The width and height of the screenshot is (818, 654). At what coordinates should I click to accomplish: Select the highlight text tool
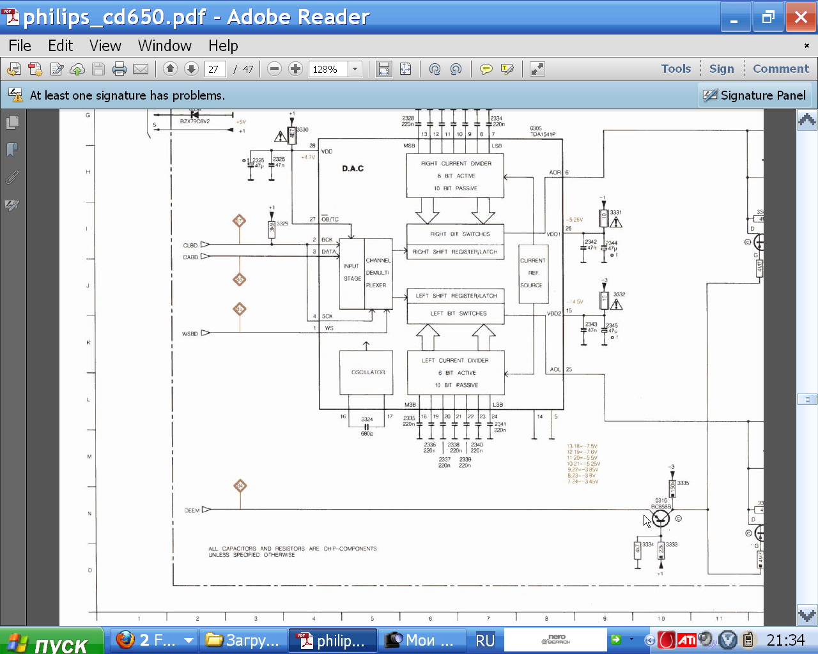[507, 69]
